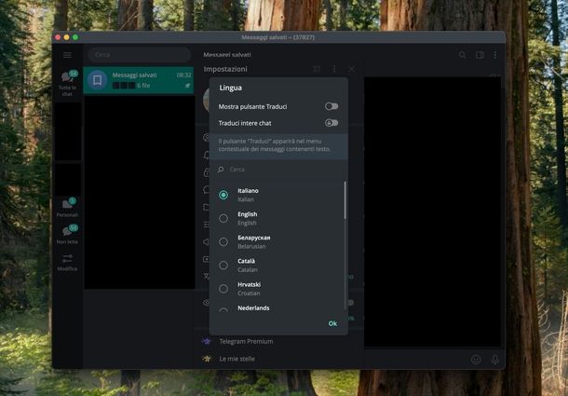Viewport: 568px width, 396px height.
Task: Click the Le mie stelle star icon
Action: [207, 359]
